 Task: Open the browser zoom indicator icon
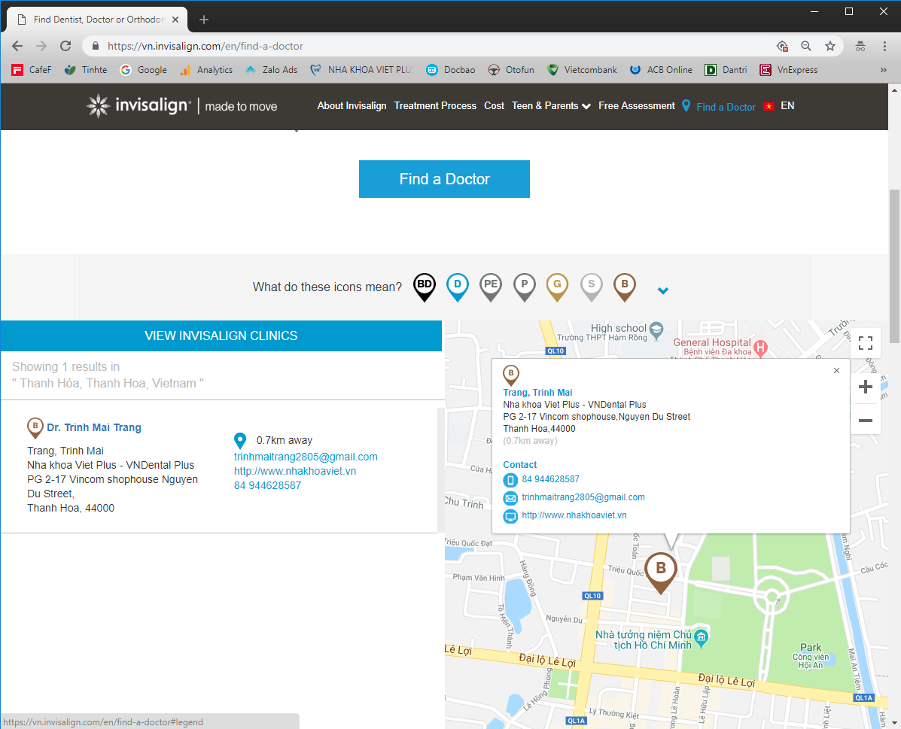806,46
